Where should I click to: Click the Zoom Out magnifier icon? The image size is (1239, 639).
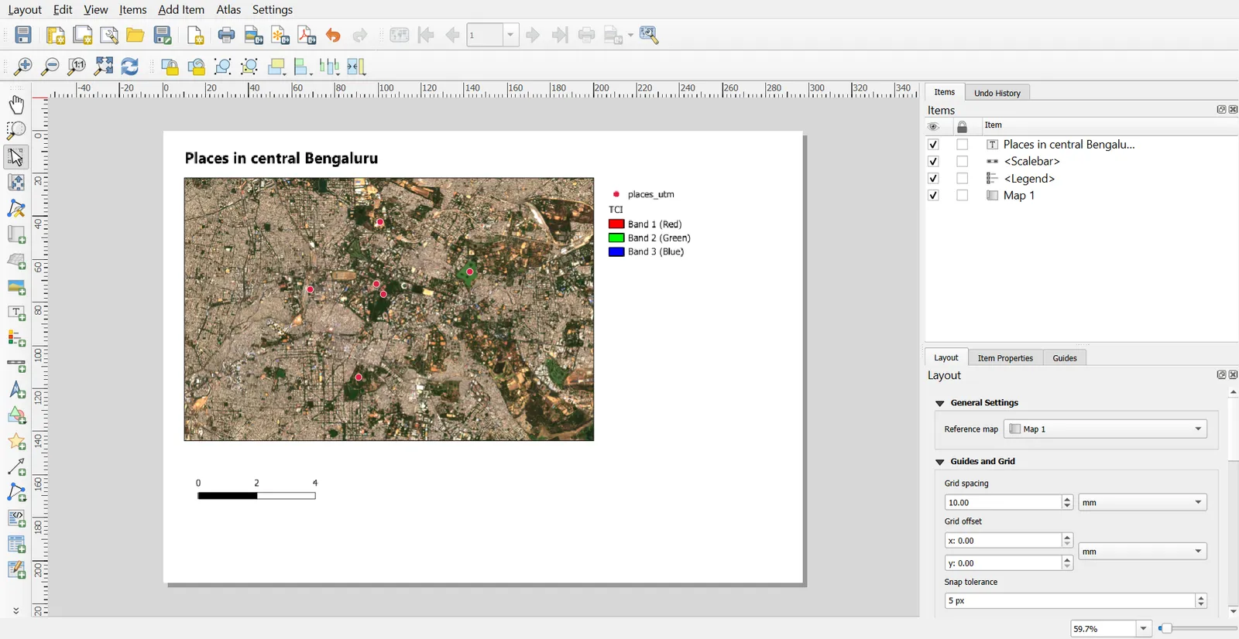coord(50,67)
